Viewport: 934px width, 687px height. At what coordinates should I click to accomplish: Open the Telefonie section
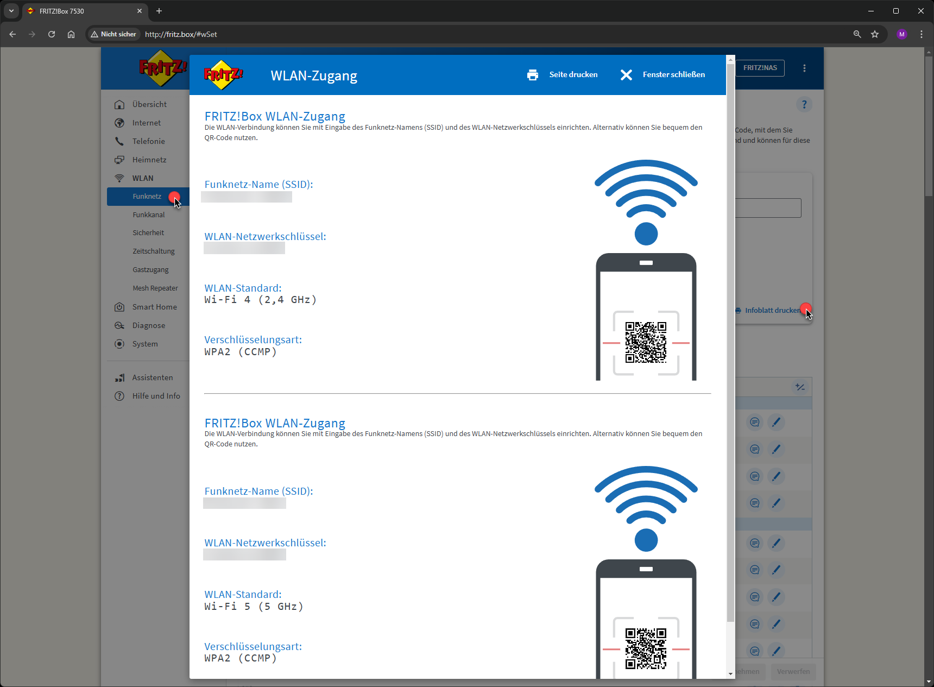(x=148, y=141)
